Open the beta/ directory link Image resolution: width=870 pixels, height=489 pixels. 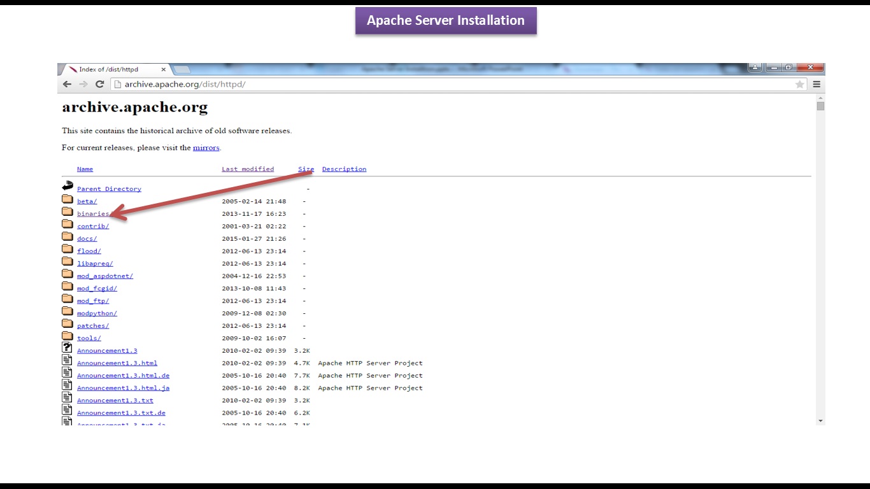click(x=87, y=201)
